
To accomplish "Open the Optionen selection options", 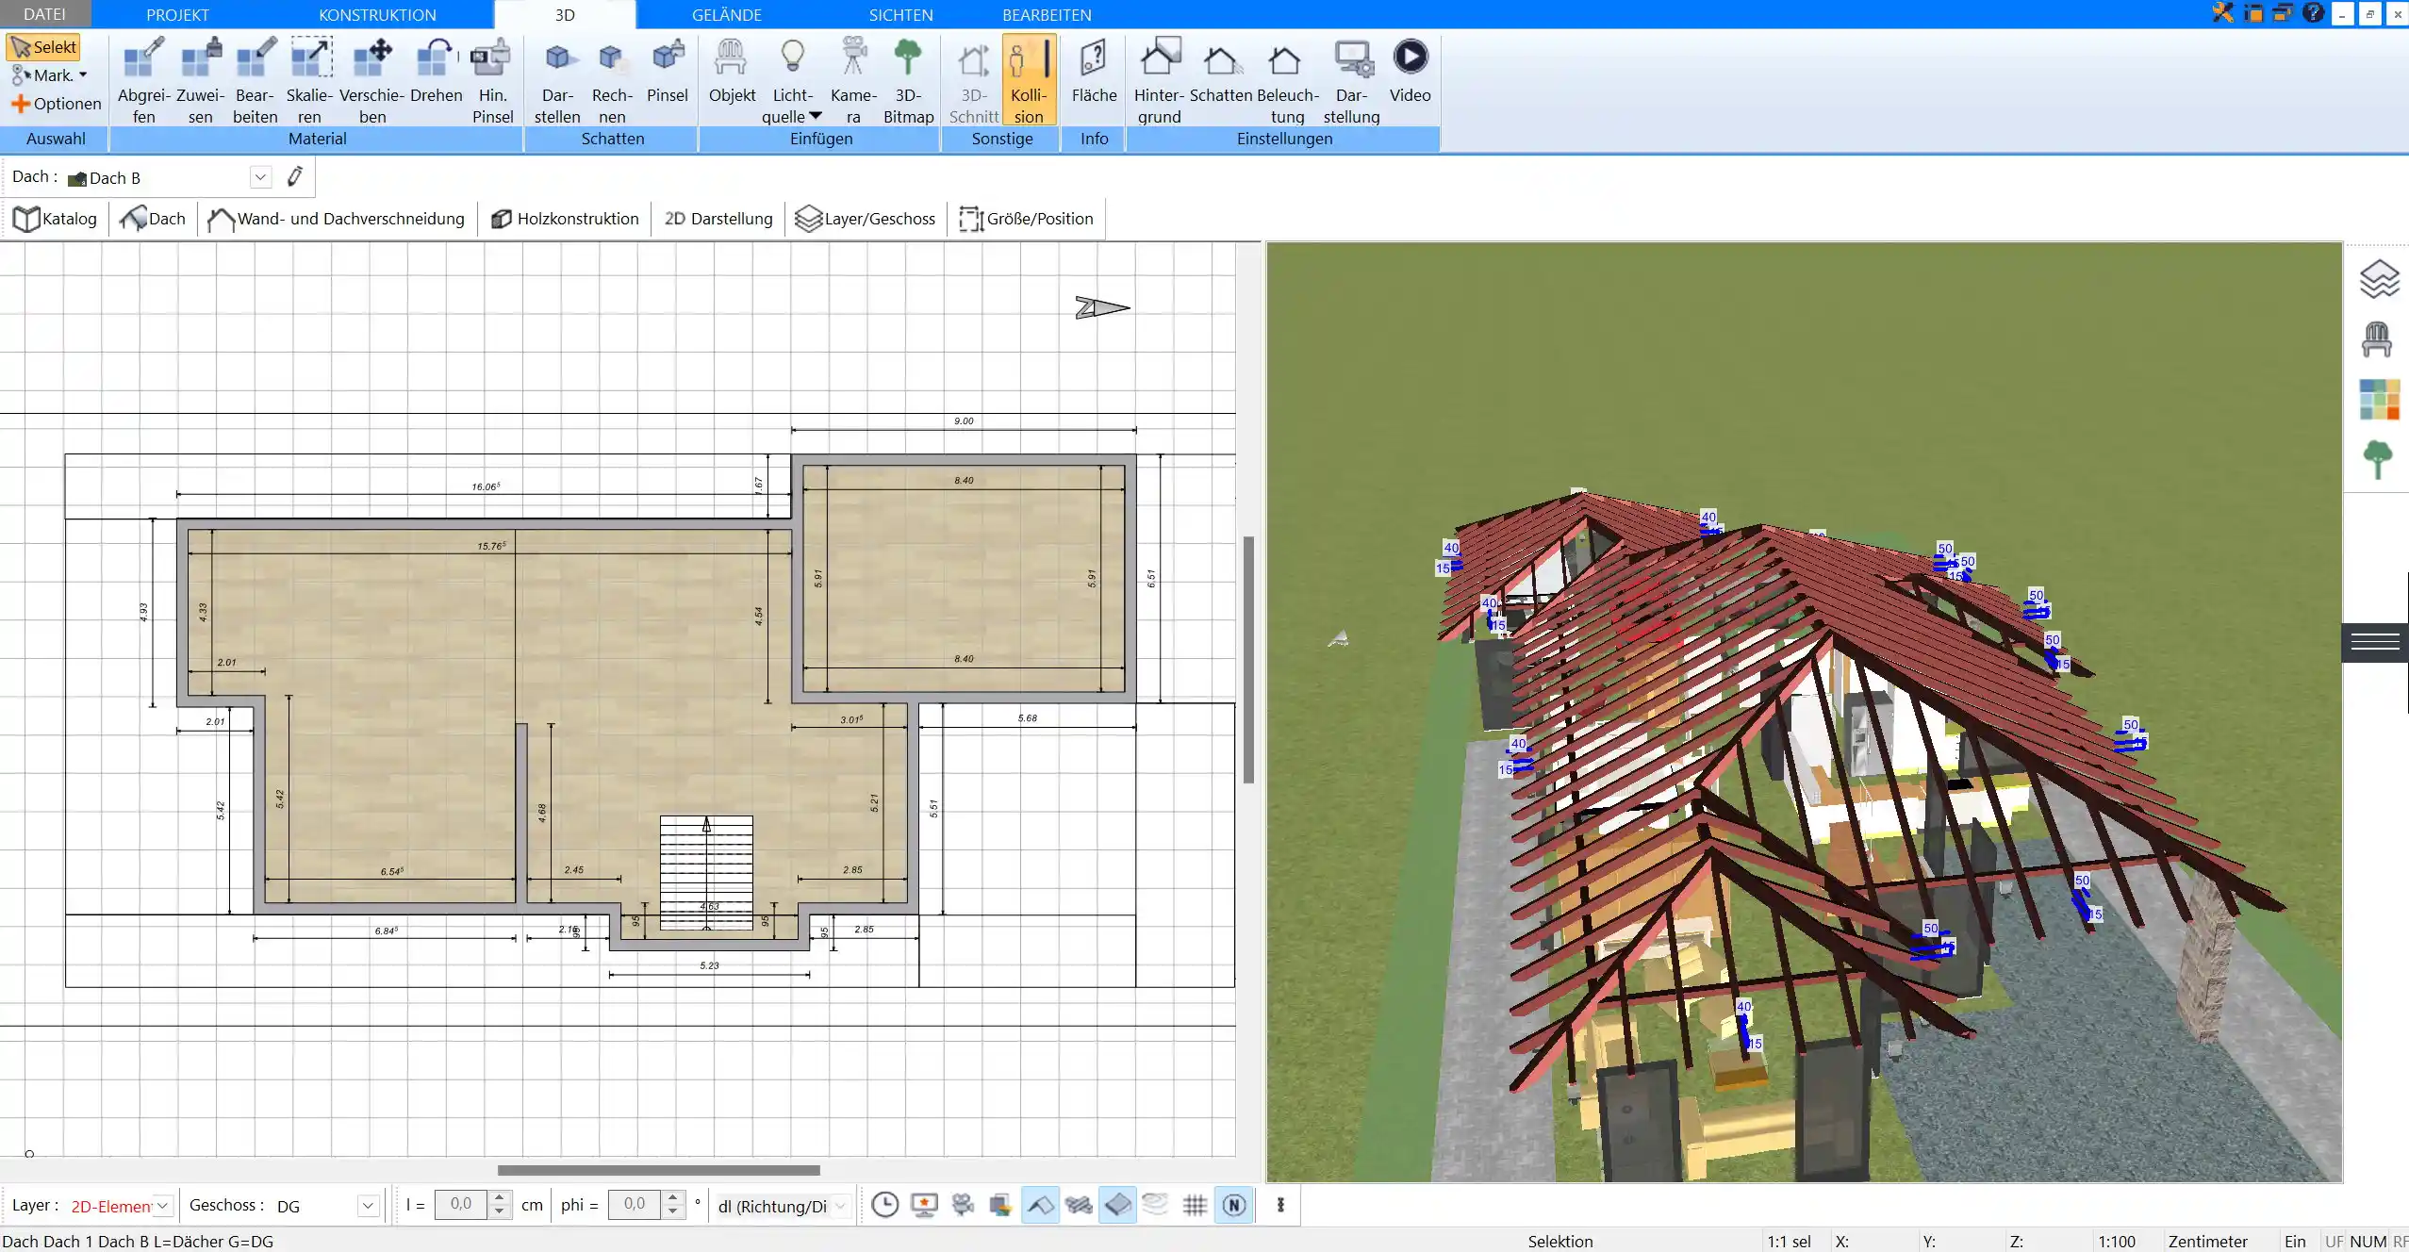I will tap(56, 104).
